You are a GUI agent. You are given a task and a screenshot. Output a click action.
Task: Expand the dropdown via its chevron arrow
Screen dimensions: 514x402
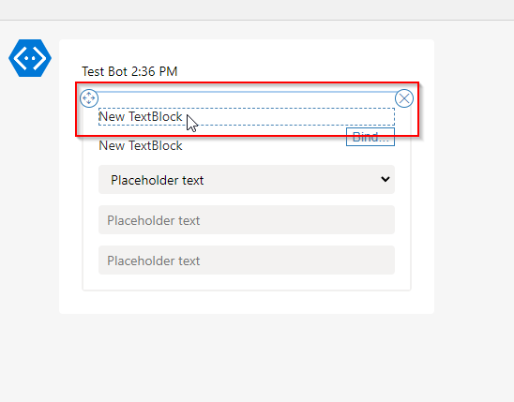pos(385,179)
